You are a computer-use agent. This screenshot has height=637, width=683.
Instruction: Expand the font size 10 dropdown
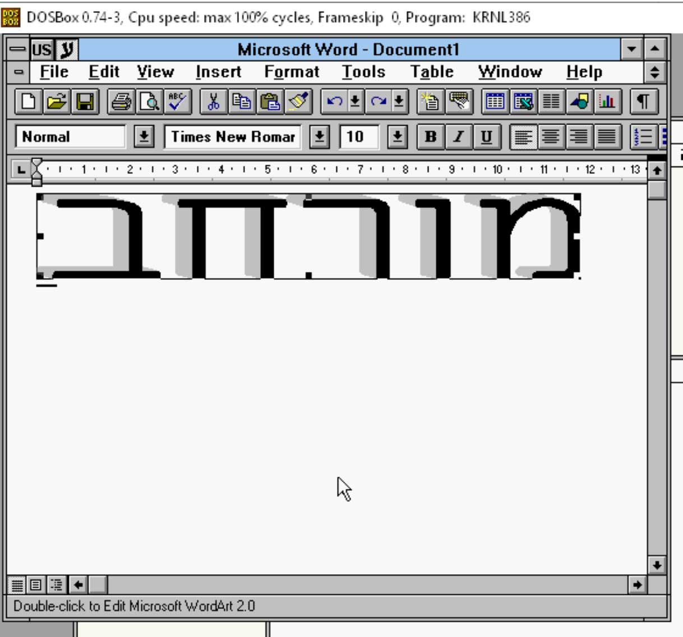[398, 137]
